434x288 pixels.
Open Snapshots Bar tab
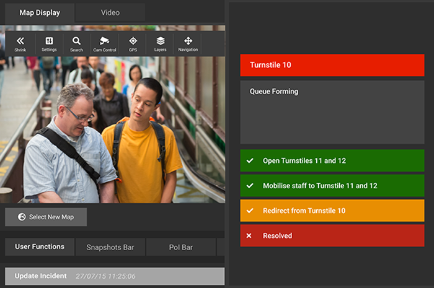click(x=110, y=247)
